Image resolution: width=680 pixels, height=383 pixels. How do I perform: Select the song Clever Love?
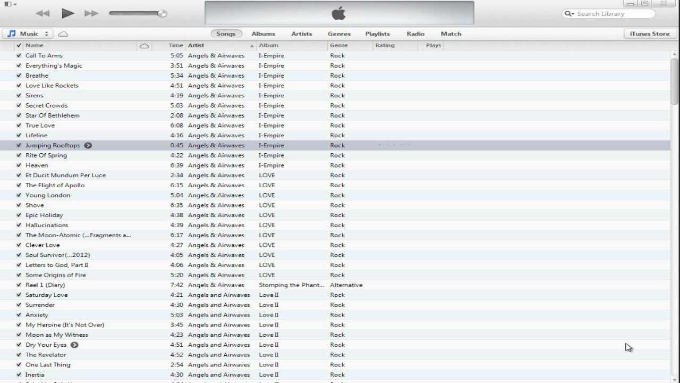coord(42,245)
